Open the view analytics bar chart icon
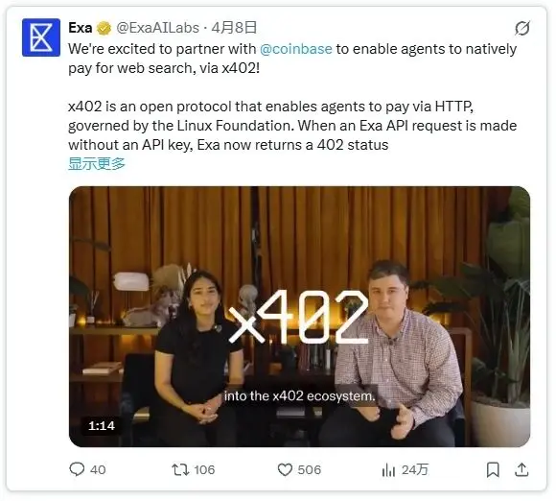The width and height of the screenshot is (556, 501). click(388, 470)
